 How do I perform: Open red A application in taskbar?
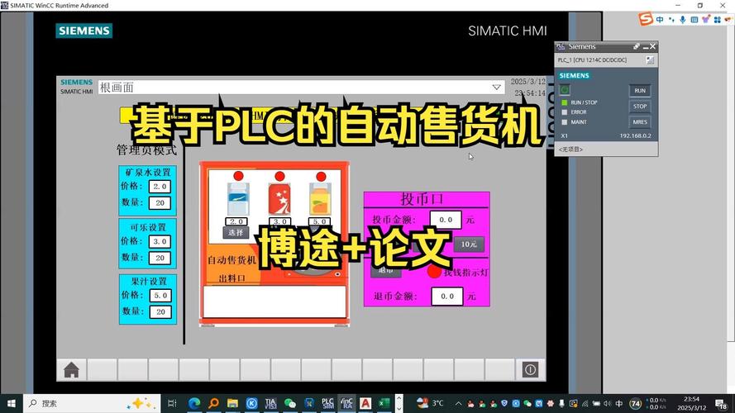tap(365, 403)
